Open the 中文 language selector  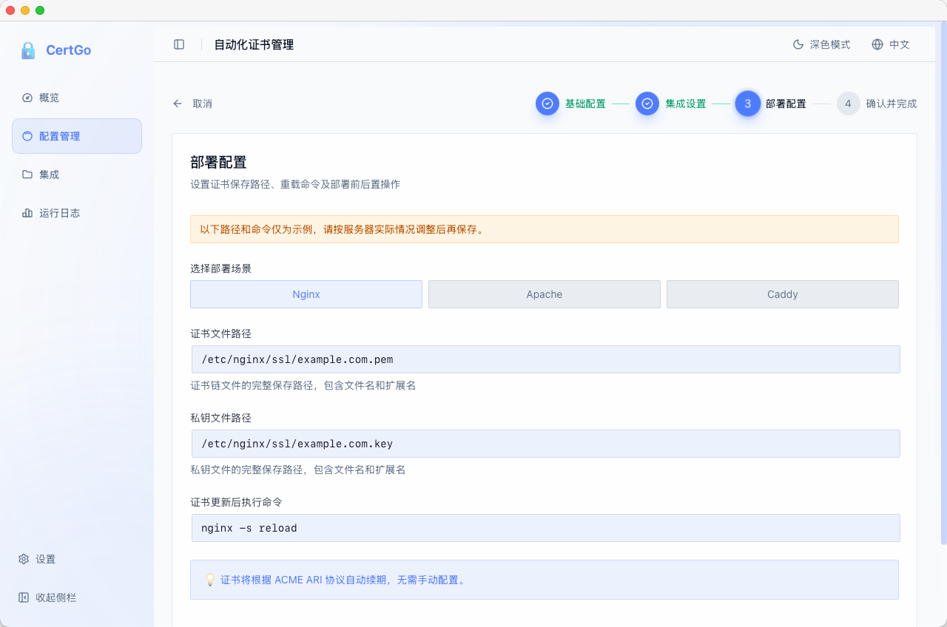coord(891,44)
